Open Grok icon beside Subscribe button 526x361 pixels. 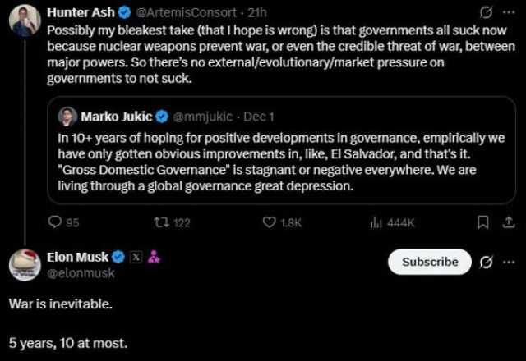click(x=486, y=262)
